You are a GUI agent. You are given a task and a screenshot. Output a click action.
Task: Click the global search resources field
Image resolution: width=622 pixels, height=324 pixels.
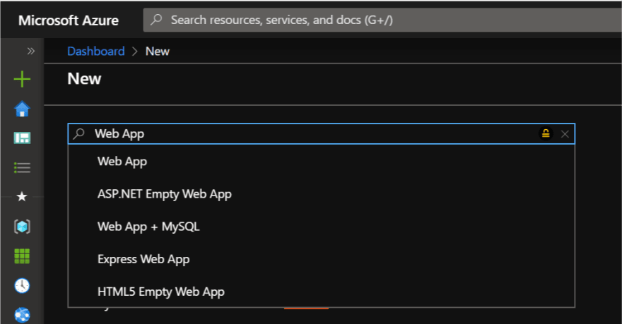click(382, 20)
